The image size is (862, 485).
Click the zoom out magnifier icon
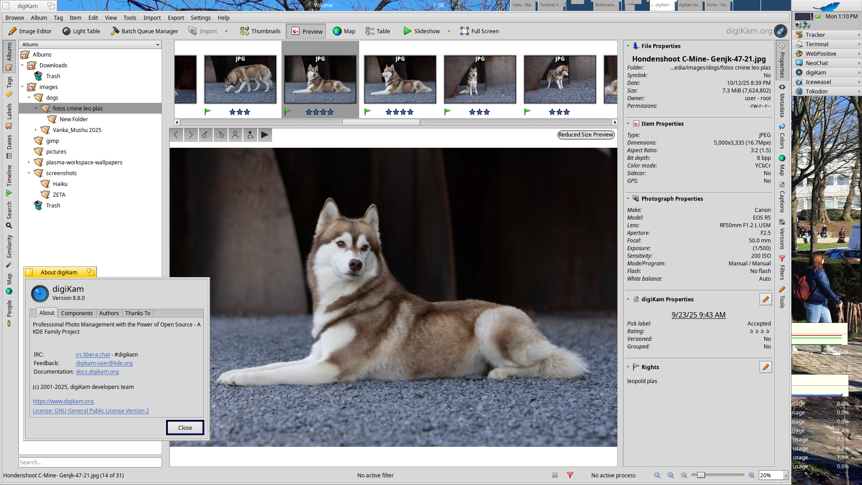[x=684, y=475]
